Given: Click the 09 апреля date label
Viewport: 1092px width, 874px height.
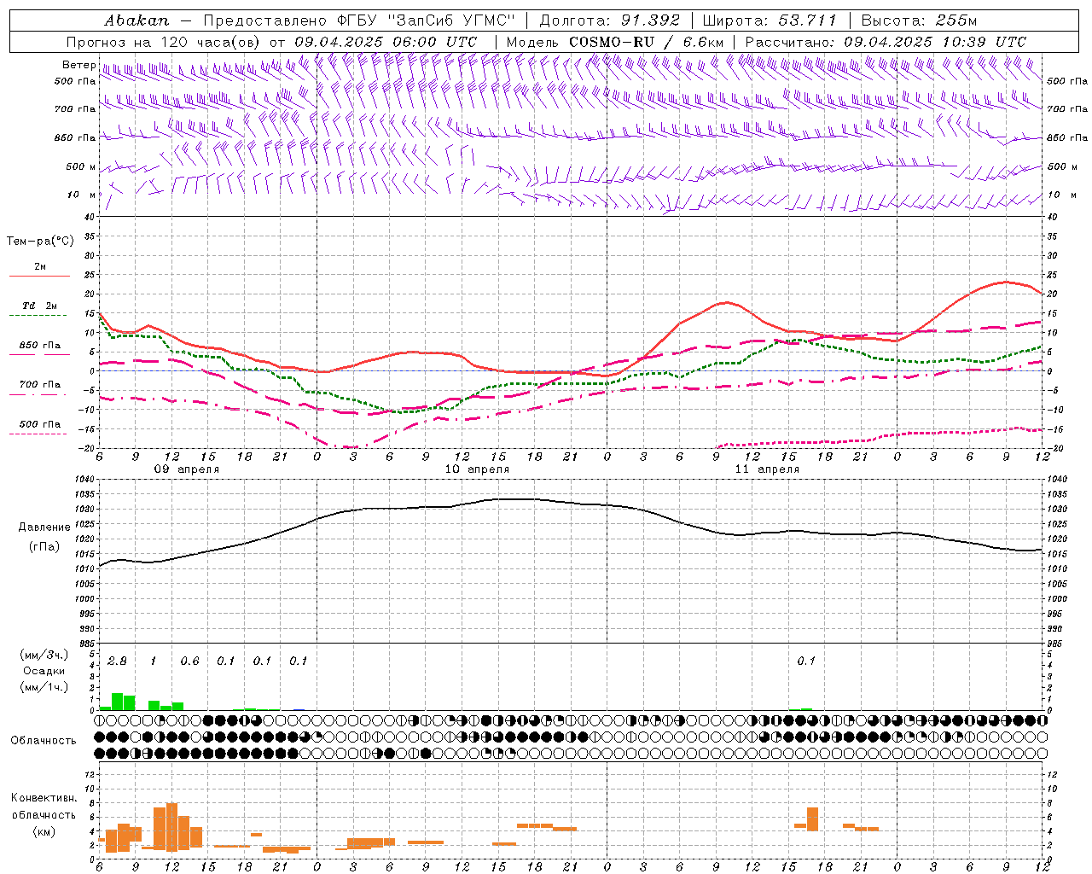Looking at the screenshot, I should click(186, 469).
